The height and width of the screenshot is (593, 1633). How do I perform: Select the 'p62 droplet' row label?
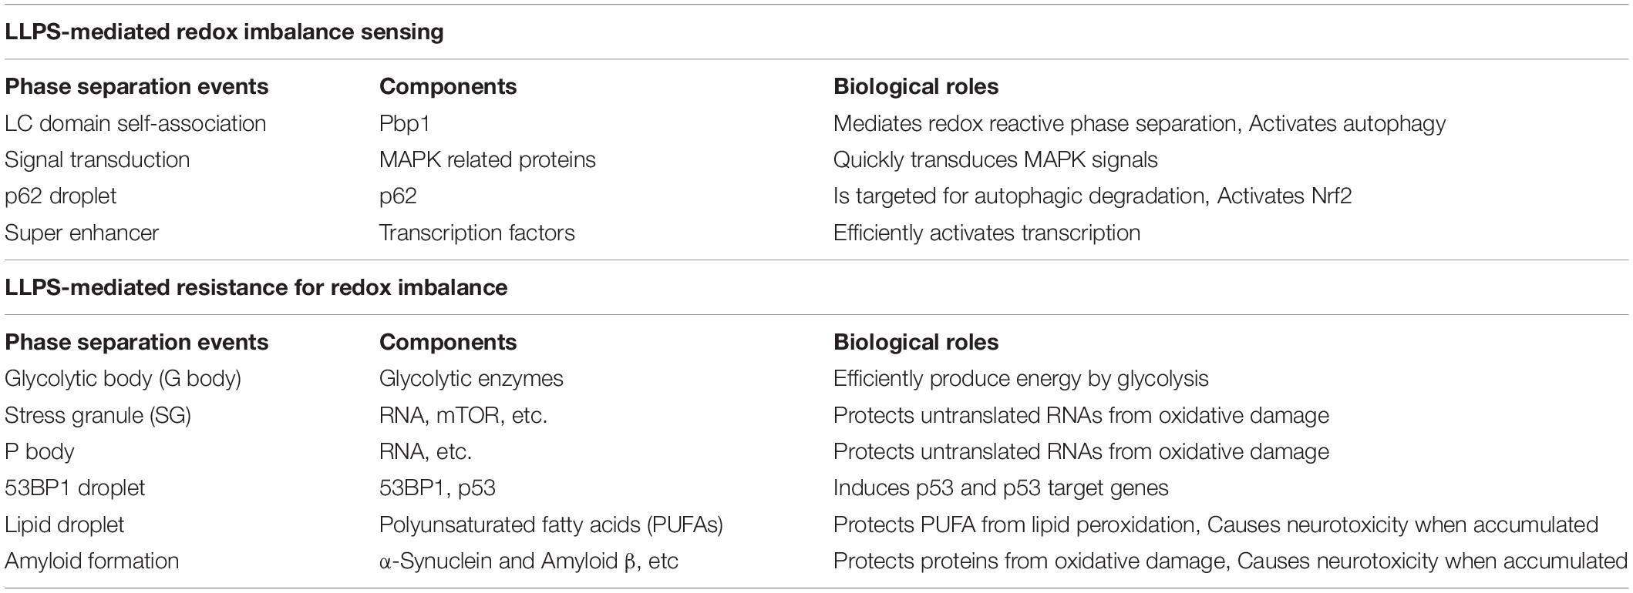click(60, 196)
